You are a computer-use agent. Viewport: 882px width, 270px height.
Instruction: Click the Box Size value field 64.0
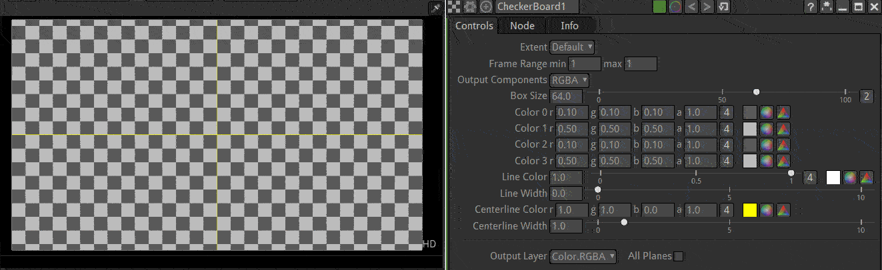click(566, 96)
